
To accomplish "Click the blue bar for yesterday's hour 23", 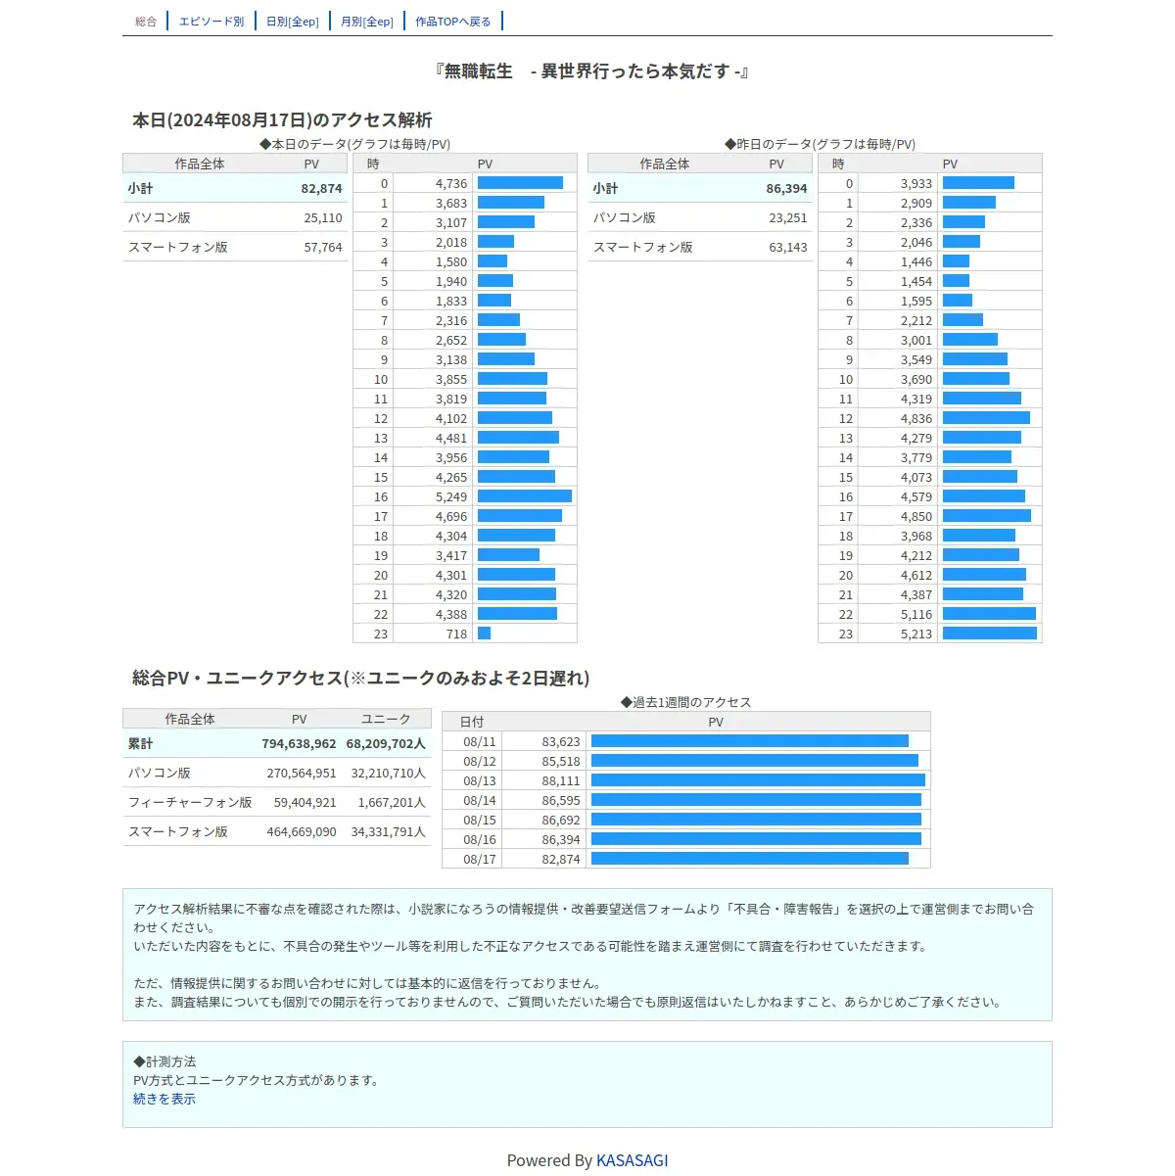I will [x=990, y=634].
